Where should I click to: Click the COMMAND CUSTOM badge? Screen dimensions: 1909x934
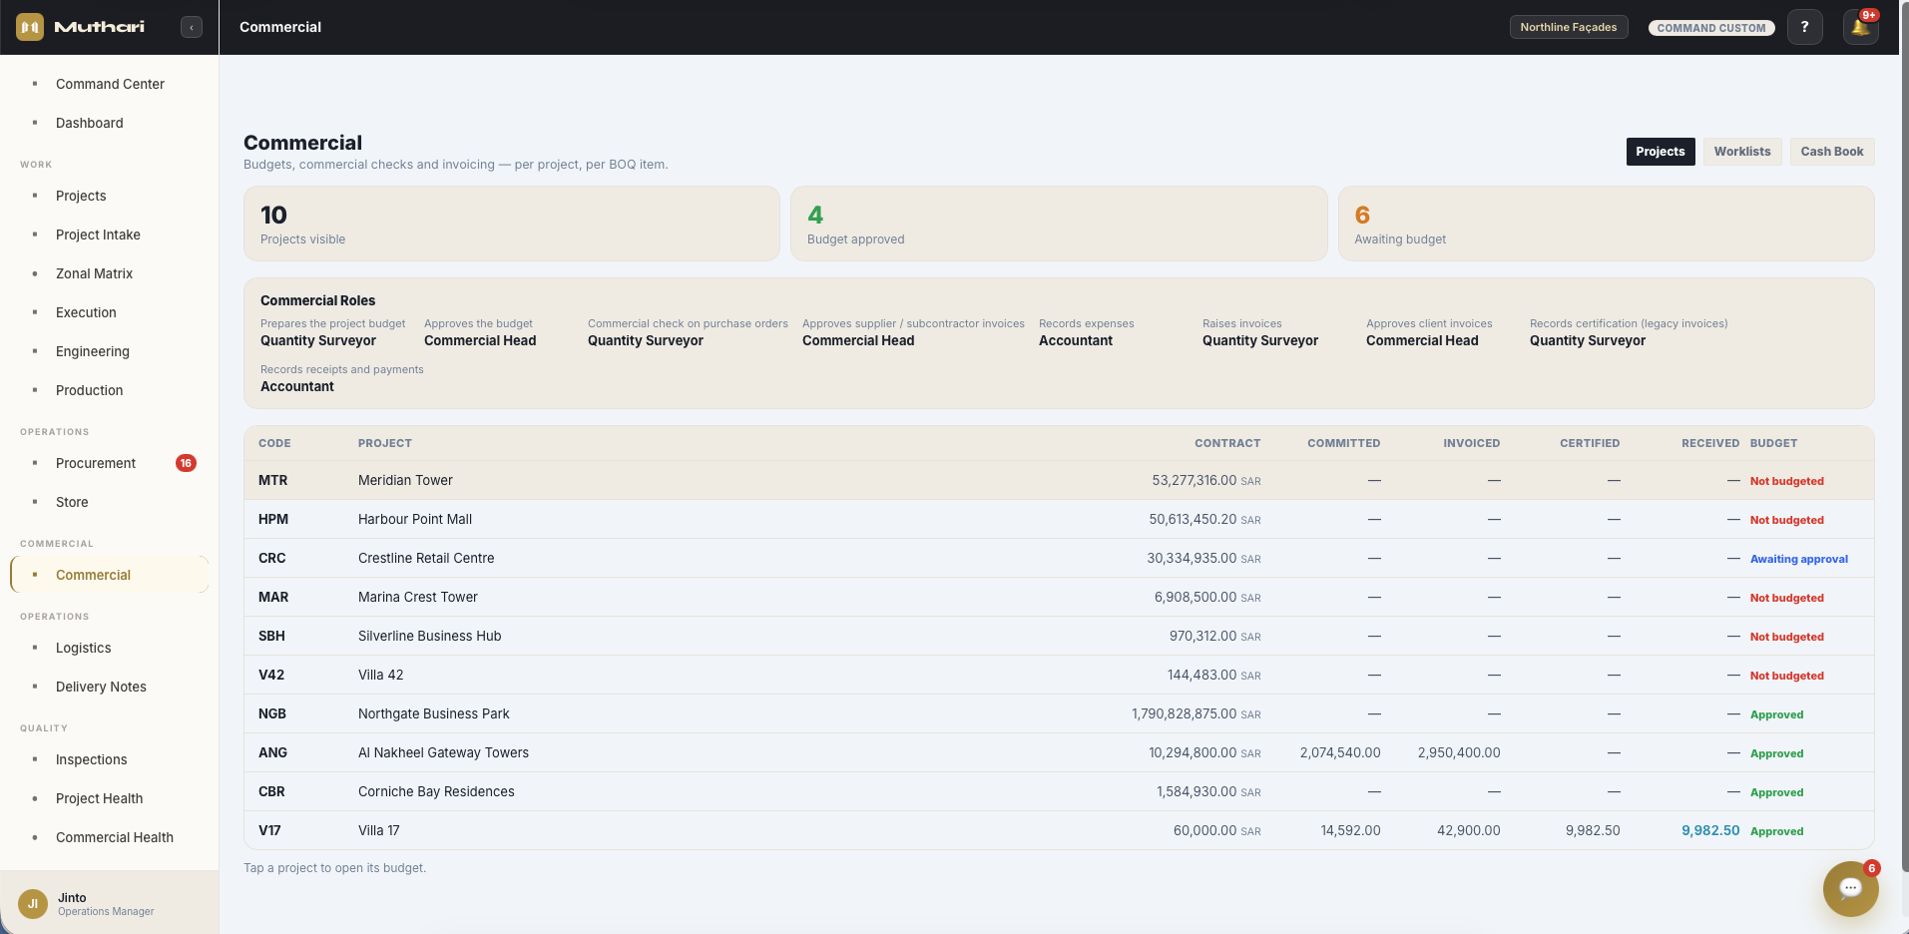(1711, 28)
